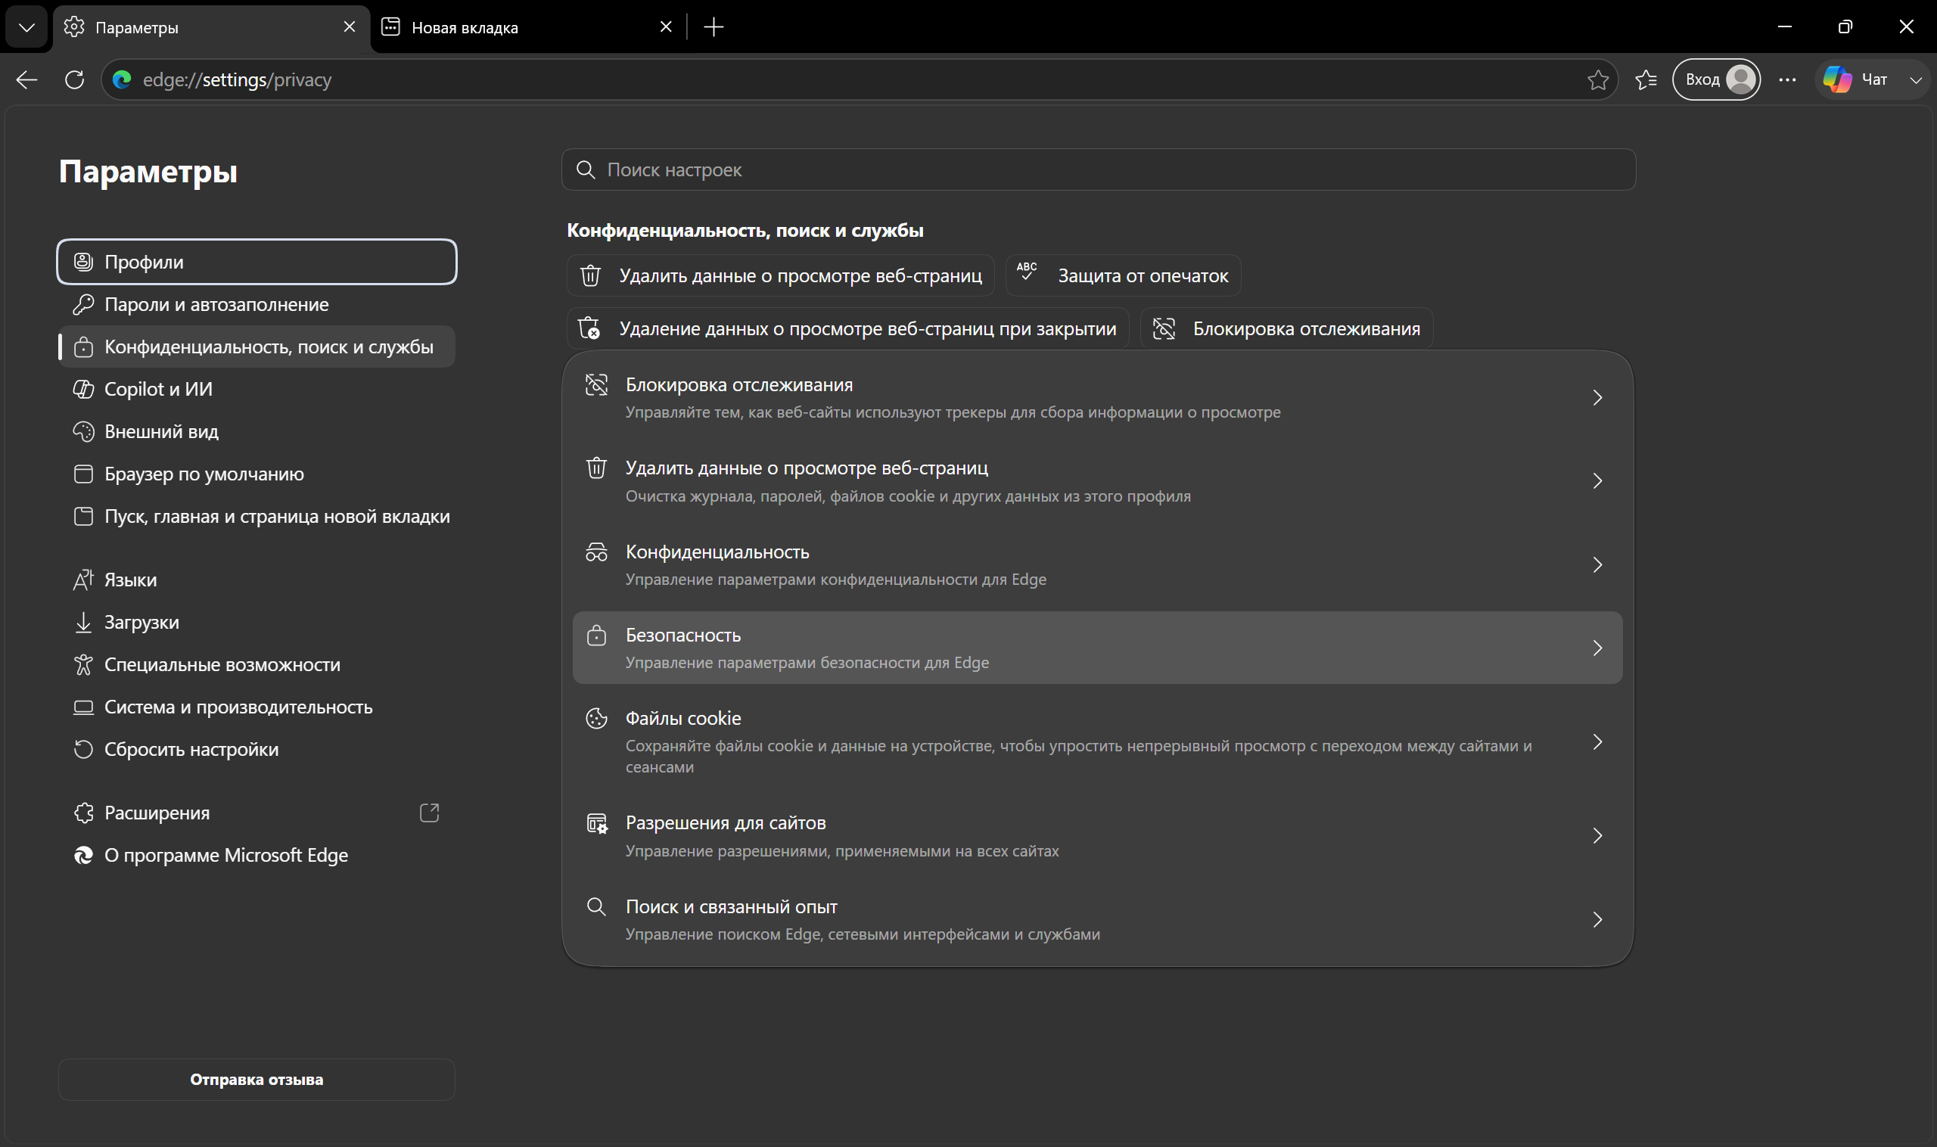1937x1147 pixels.
Task: Select Профили in the sidebar
Action: [x=257, y=262]
